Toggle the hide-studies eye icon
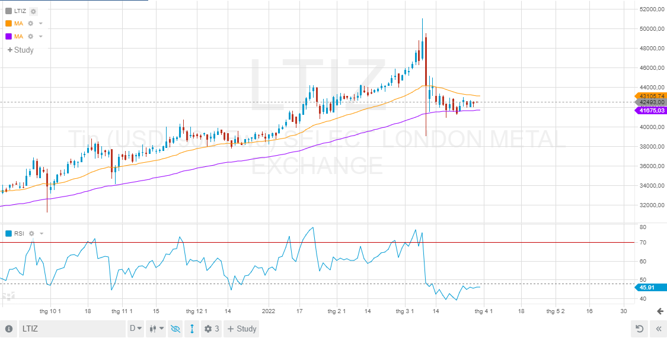Image resolution: width=667 pixels, height=338 pixels. click(175, 329)
